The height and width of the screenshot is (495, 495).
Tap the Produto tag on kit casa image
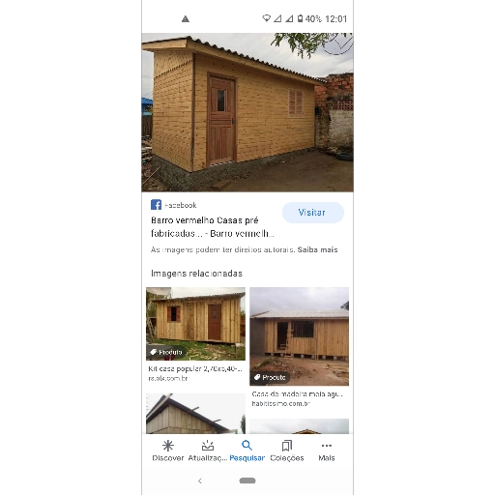pos(166,352)
